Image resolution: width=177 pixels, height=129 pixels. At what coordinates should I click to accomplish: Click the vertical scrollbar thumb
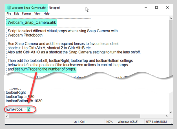(x=171, y=48)
